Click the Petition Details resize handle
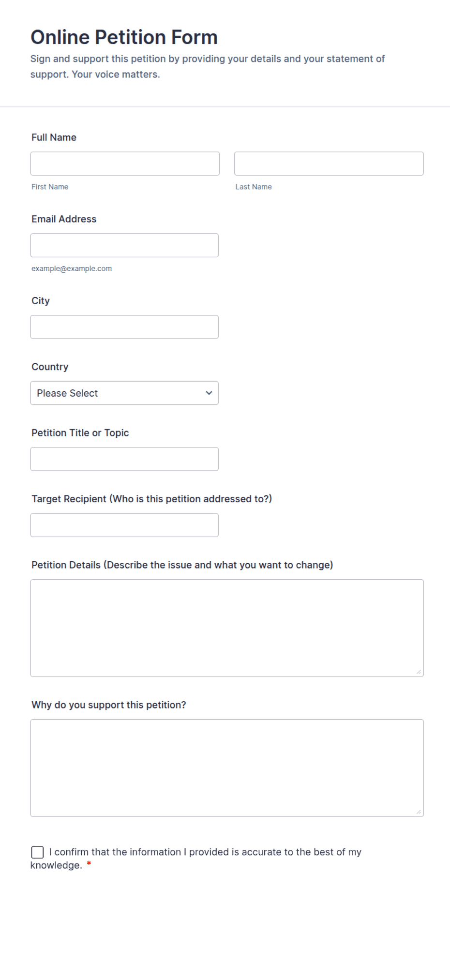 click(419, 672)
